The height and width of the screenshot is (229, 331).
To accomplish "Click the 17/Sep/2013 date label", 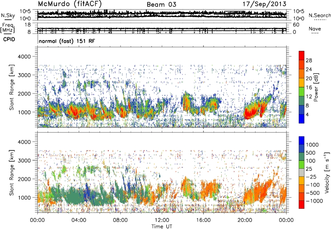I will point(264,4).
